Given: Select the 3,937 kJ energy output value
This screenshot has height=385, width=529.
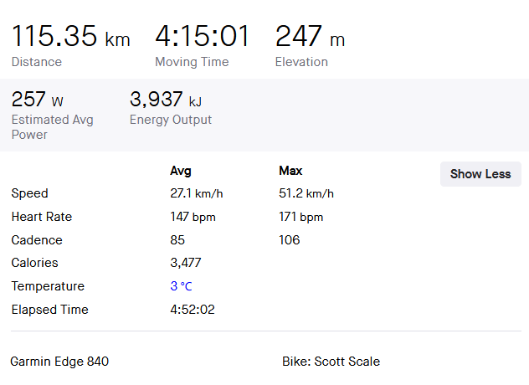Looking at the screenshot, I should coord(166,100).
